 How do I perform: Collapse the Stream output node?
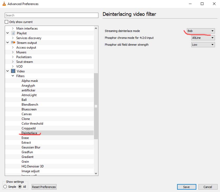(8, 43)
